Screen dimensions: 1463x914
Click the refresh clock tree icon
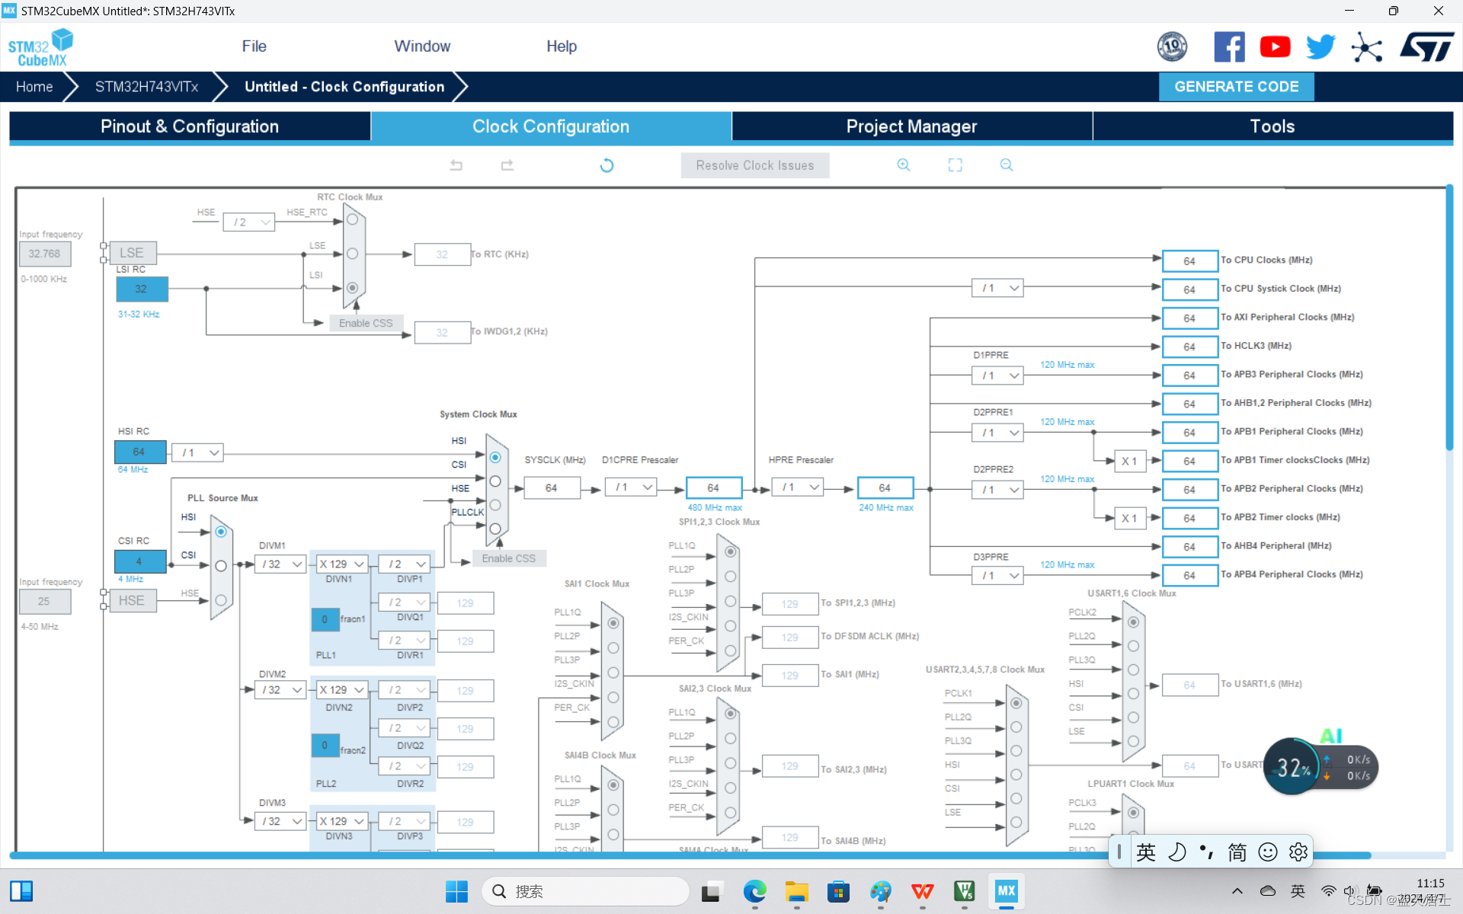[x=607, y=165]
